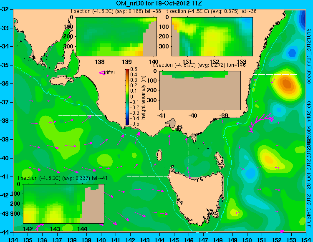Select the 'drifter' legend label
313x242 pixels.
[x=110, y=73]
